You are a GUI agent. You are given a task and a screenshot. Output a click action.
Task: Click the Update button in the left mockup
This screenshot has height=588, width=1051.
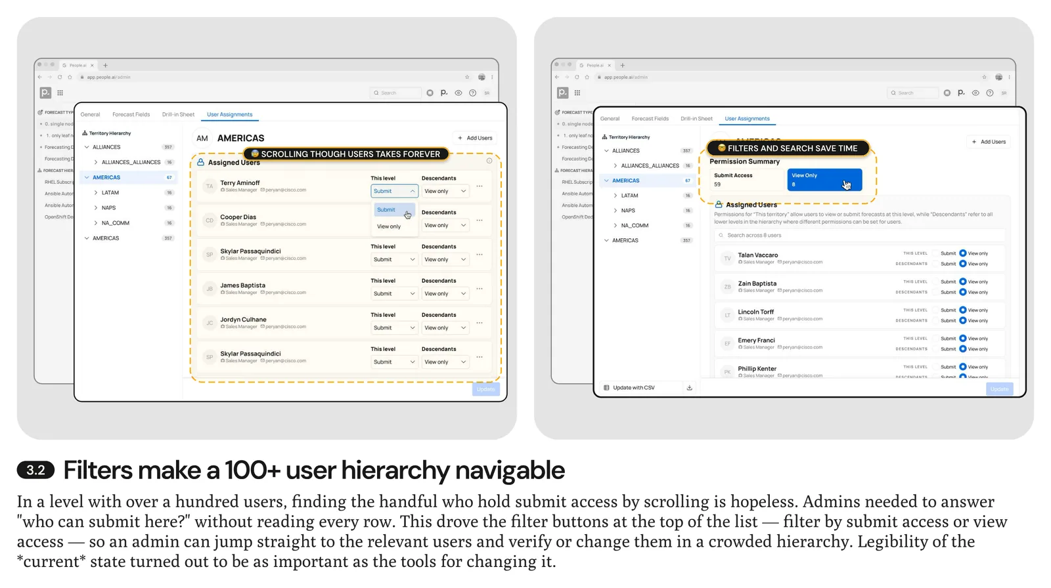click(x=486, y=390)
